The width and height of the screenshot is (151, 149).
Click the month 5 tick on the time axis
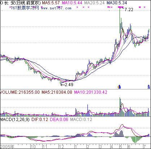[x=121, y=146]
